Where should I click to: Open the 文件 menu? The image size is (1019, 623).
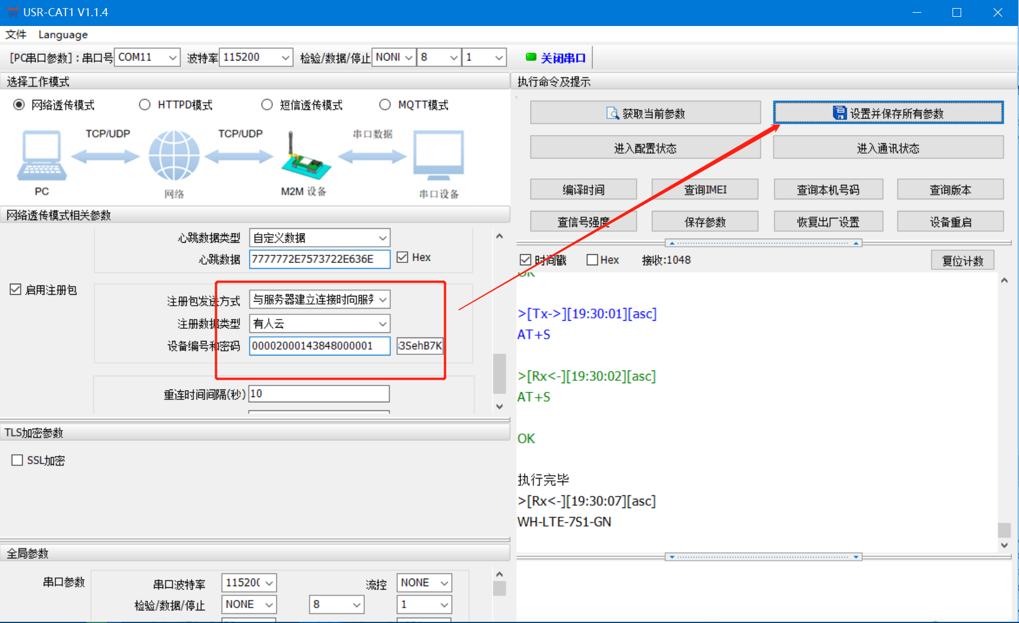[16, 35]
